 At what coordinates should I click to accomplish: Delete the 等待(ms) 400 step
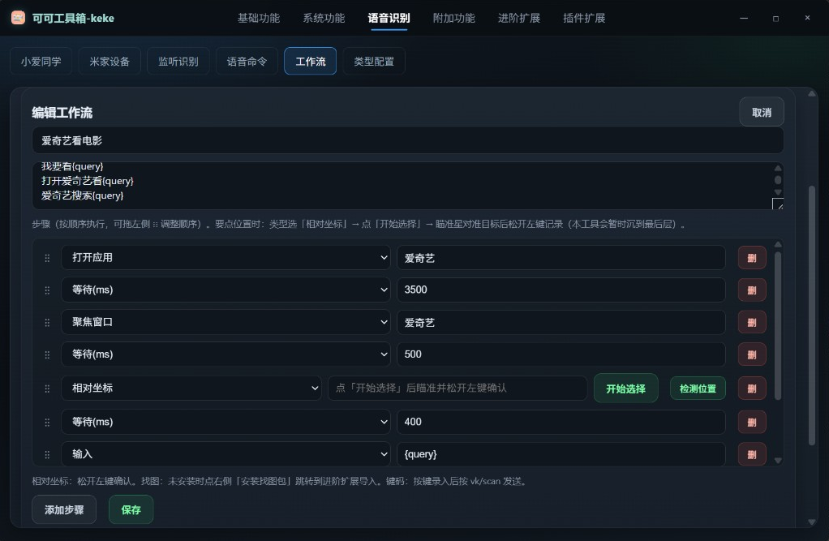(752, 422)
